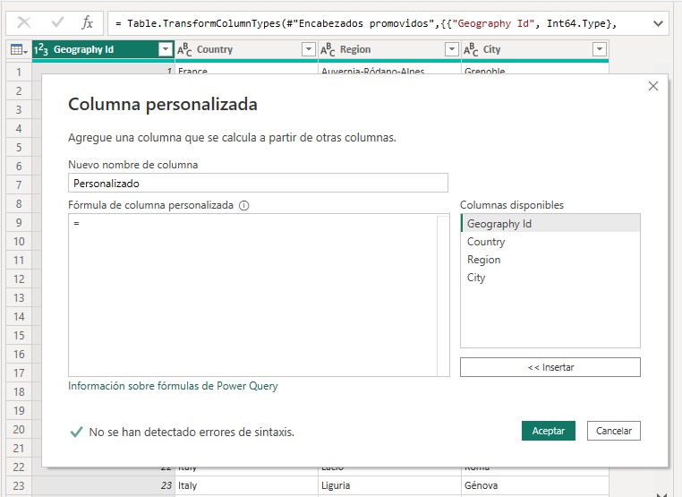Open the Region column data type icon
The image size is (682, 497).
(x=328, y=49)
